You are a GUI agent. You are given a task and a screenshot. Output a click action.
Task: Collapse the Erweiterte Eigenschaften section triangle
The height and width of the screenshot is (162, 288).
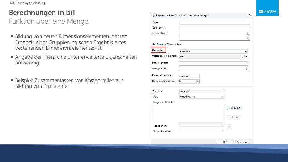[154, 44]
